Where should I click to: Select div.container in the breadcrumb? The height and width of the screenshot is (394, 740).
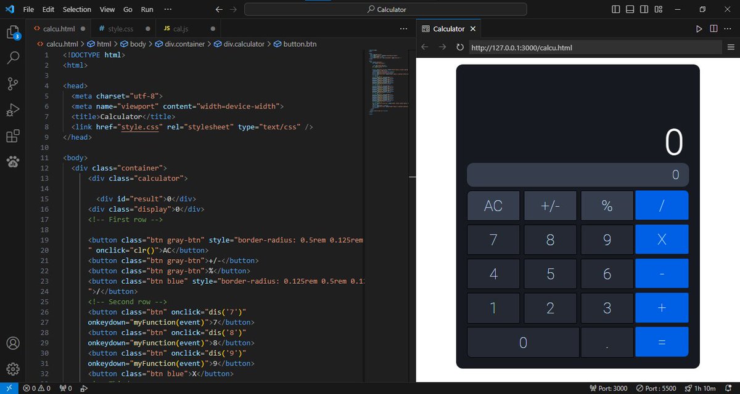179,44
